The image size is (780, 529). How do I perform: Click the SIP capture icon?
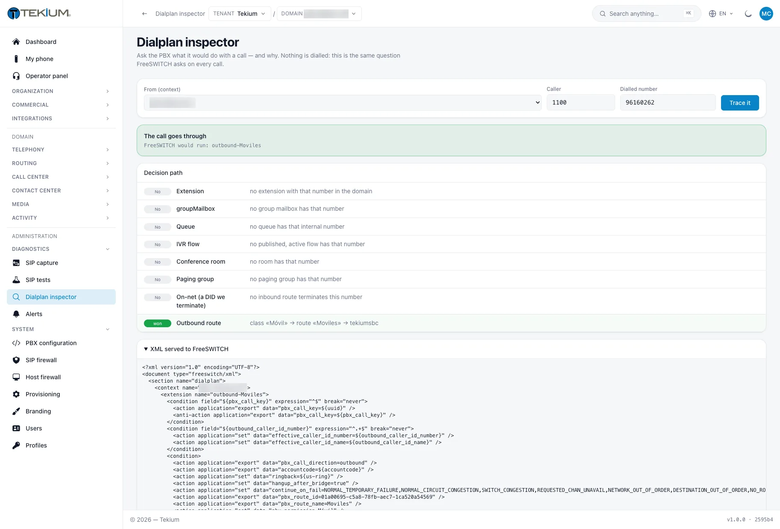[16, 263]
